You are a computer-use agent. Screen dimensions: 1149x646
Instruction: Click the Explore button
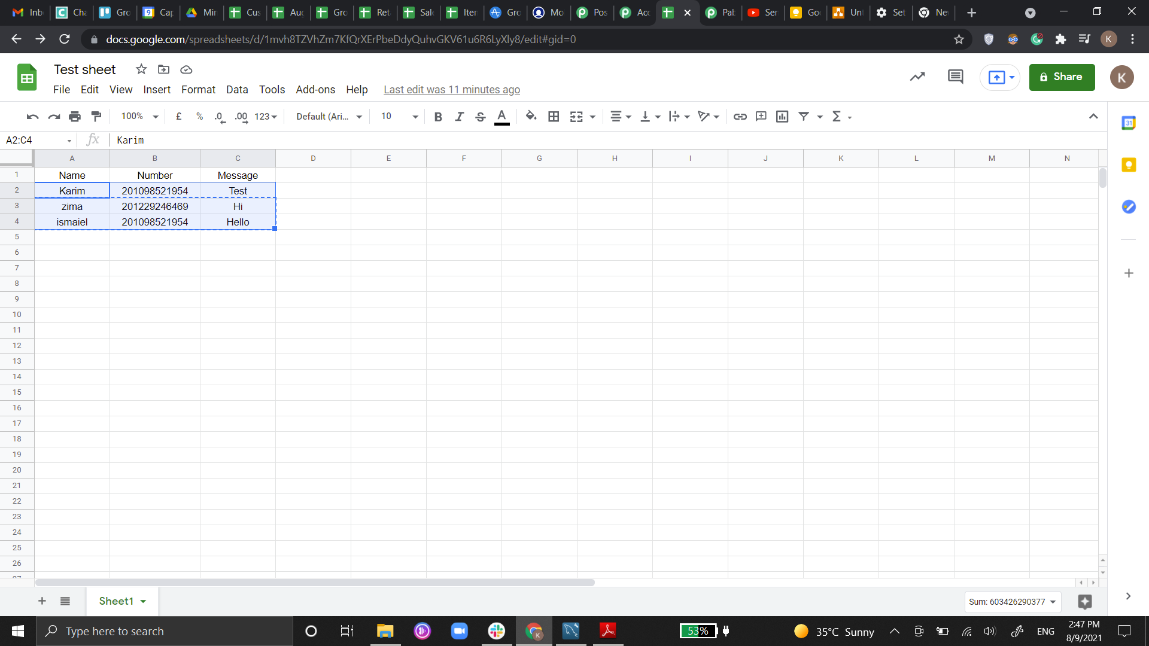1085,602
